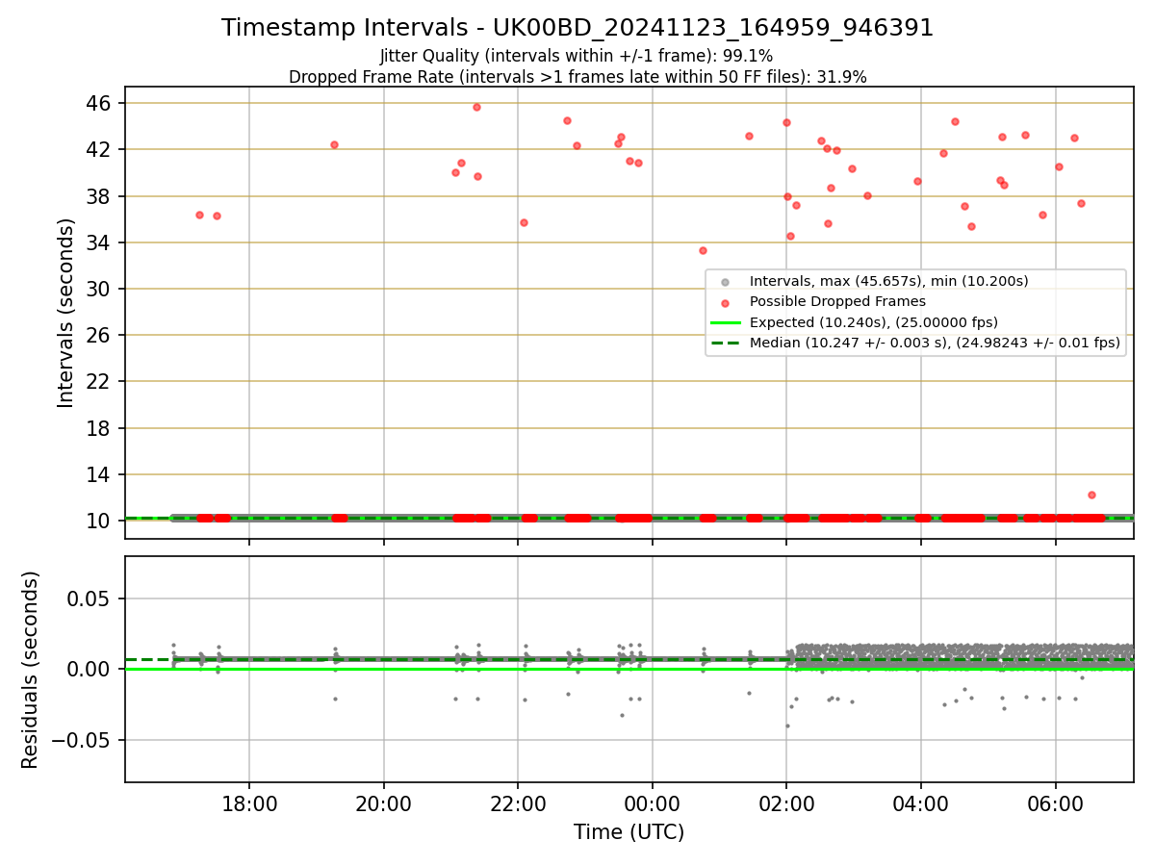Image resolution: width=1155 pixels, height=866 pixels.
Task: Click the '00:00' time tick label
Action: [653, 804]
